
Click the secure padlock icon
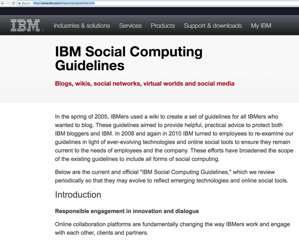pos(19,3)
